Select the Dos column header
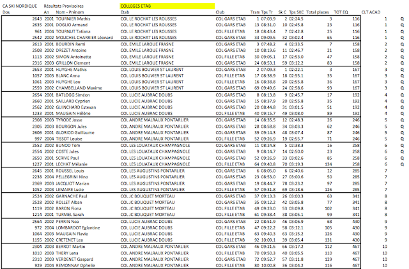This screenshot has height=269, width=409. coord(6,12)
